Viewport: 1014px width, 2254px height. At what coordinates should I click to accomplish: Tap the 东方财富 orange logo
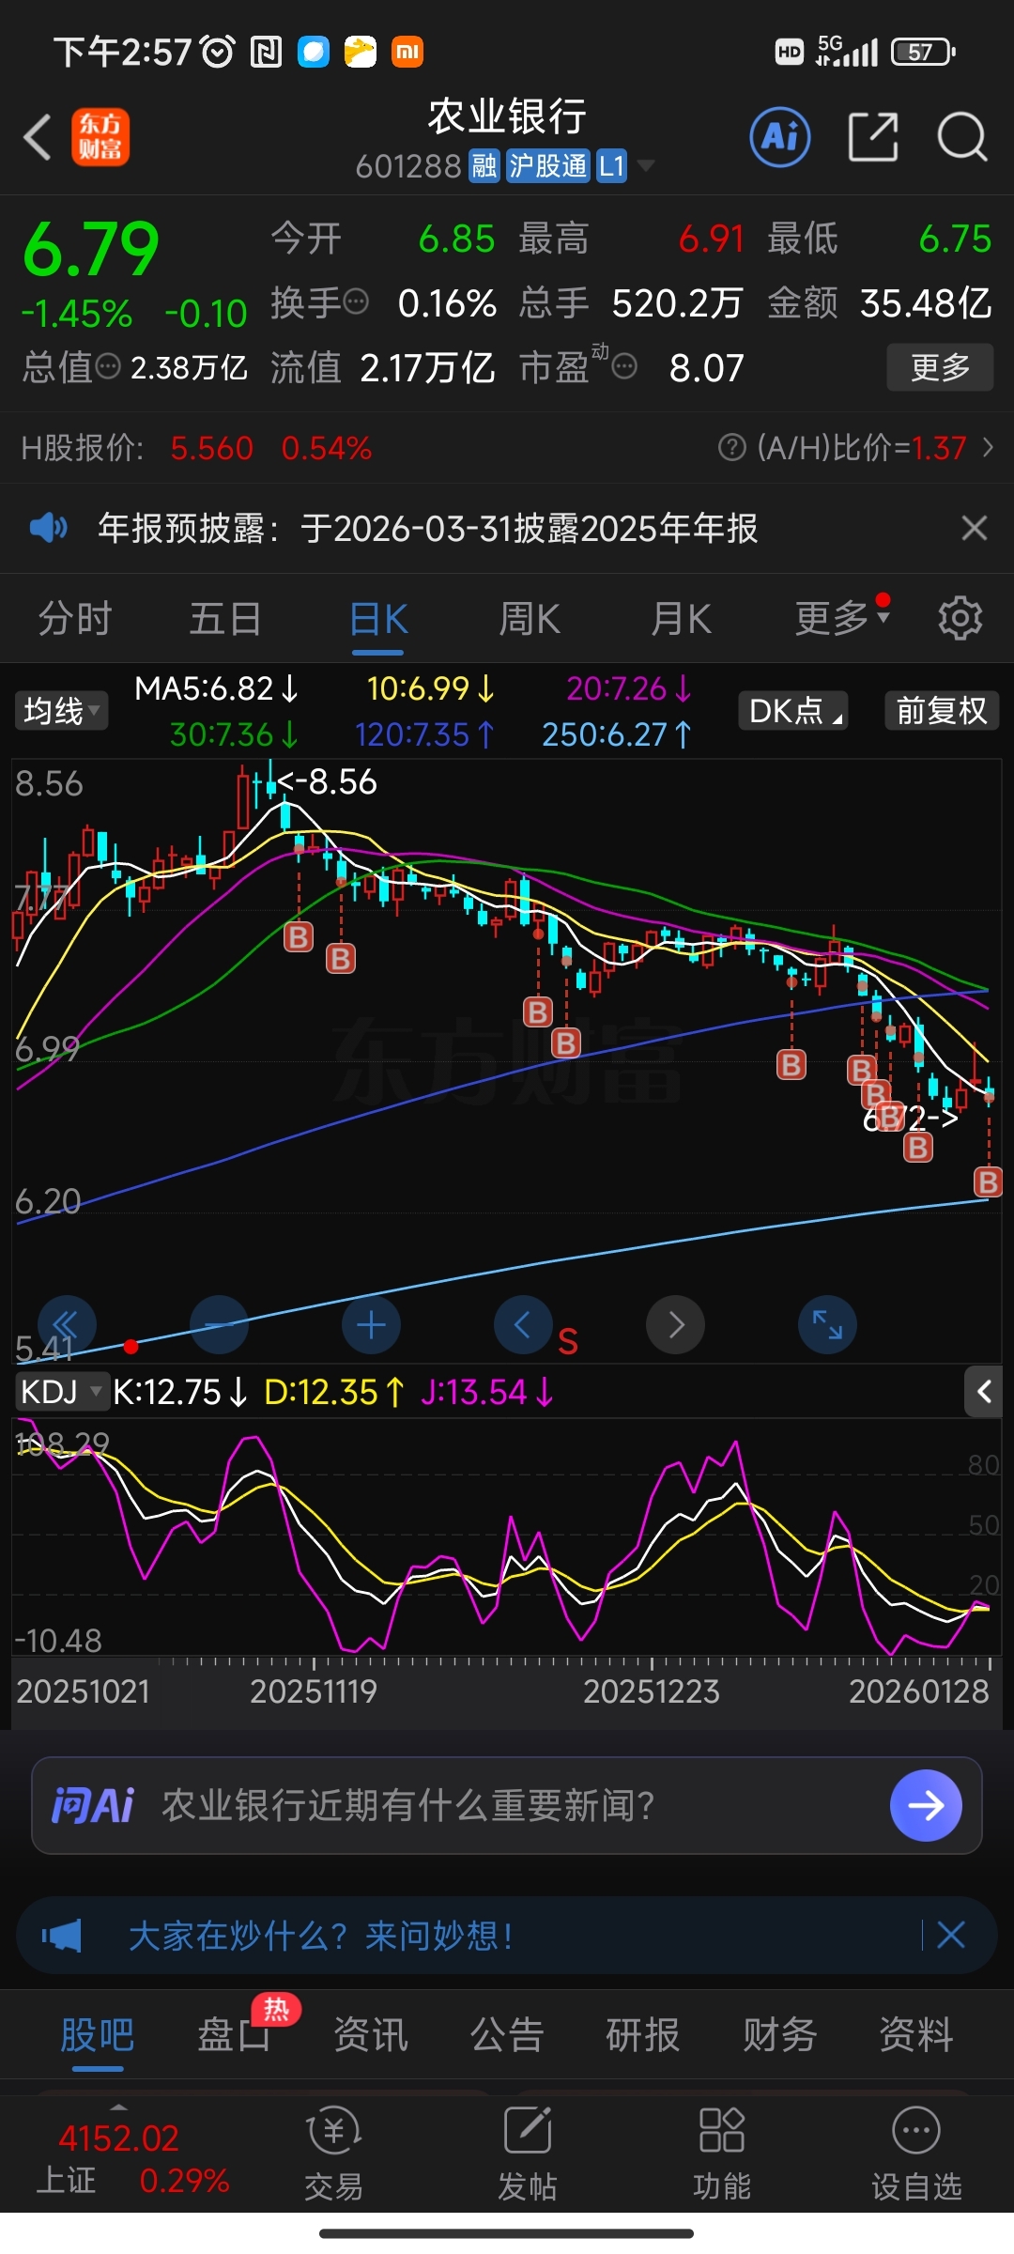[x=100, y=137]
